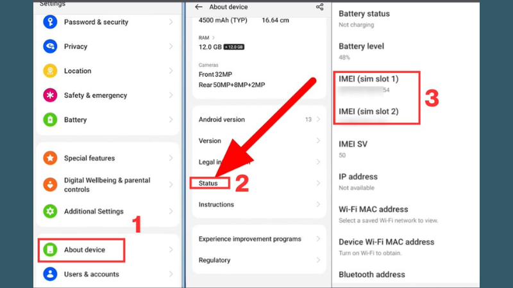513x288 pixels.
Task: Expand the Additional Settings chevron
Action: tap(171, 211)
